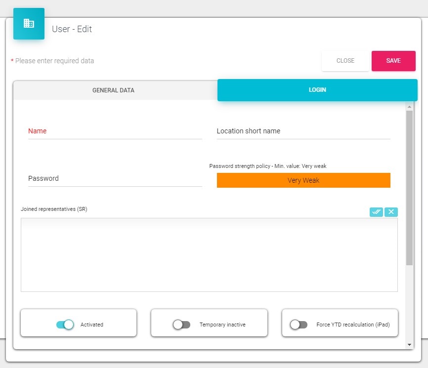Focus the Name input field
The image size is (428, 368).
[x=115, y=131]
